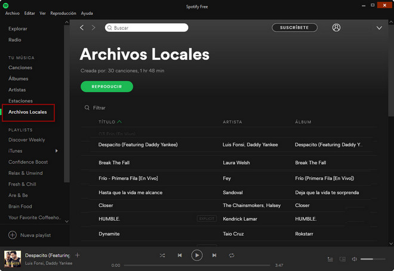Expand the iTunes playlist folder arrow
The height and width of the screenshot is (271, 394).
57,150
